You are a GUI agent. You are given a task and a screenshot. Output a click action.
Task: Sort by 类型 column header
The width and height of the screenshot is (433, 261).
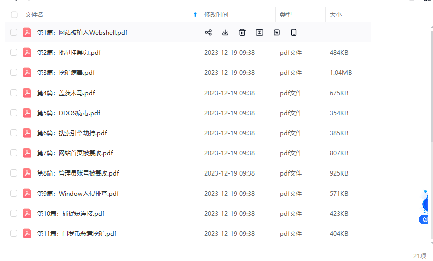pos(286,15)
